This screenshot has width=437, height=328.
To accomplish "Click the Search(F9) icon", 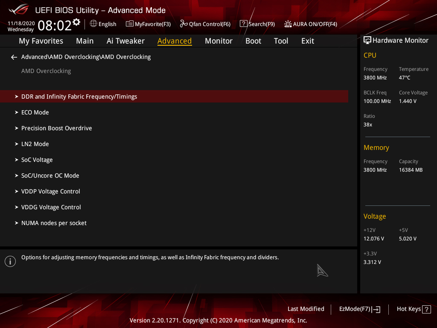I will [x=243, y=24].
